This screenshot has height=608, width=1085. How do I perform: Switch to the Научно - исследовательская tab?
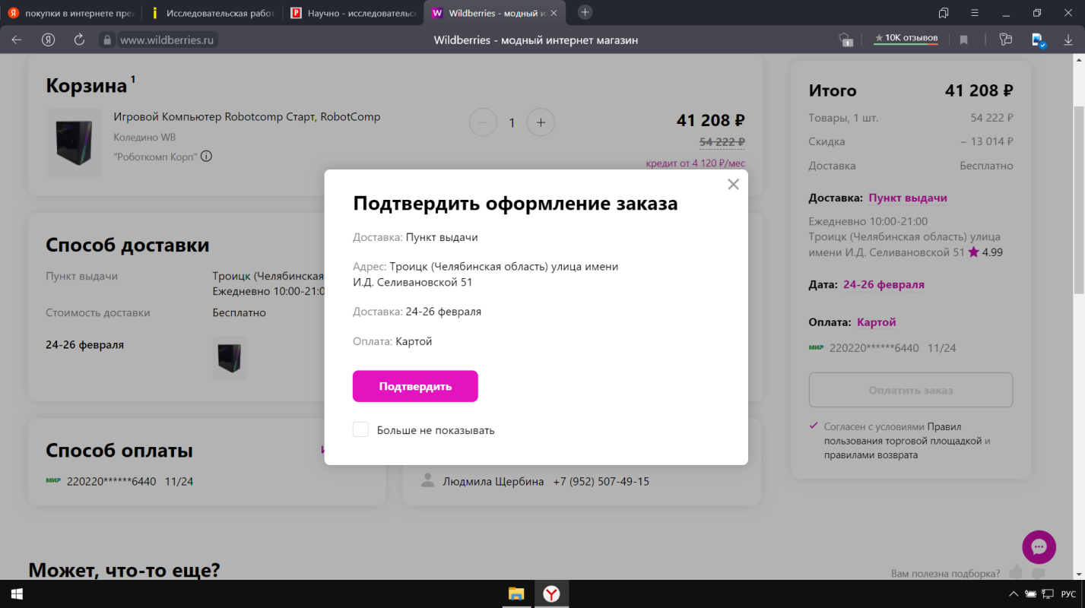coord(353,13)
